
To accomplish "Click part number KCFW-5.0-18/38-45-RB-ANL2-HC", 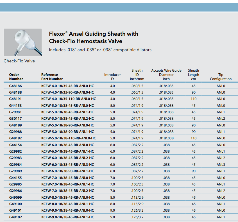I will coord(67,118).
